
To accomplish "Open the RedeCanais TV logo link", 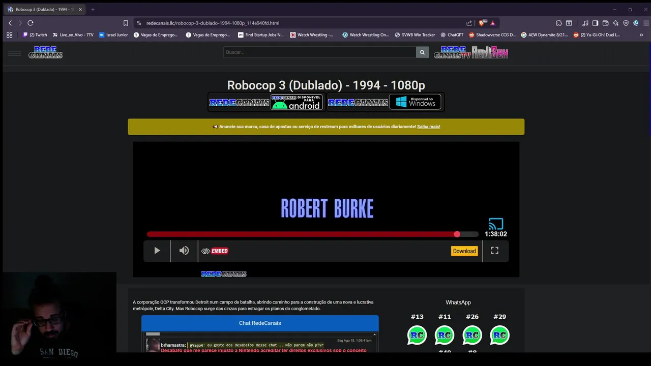I will click(x=452, y=52).
